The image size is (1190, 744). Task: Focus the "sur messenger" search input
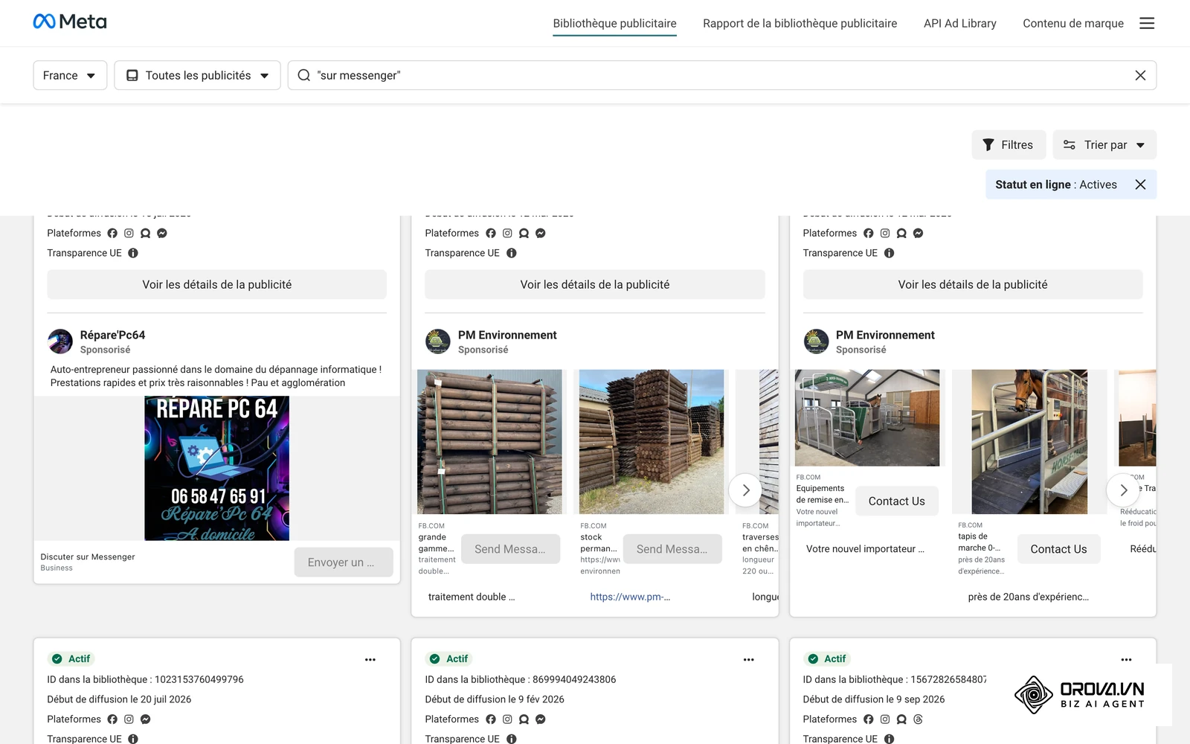click(x=721, y=75)
